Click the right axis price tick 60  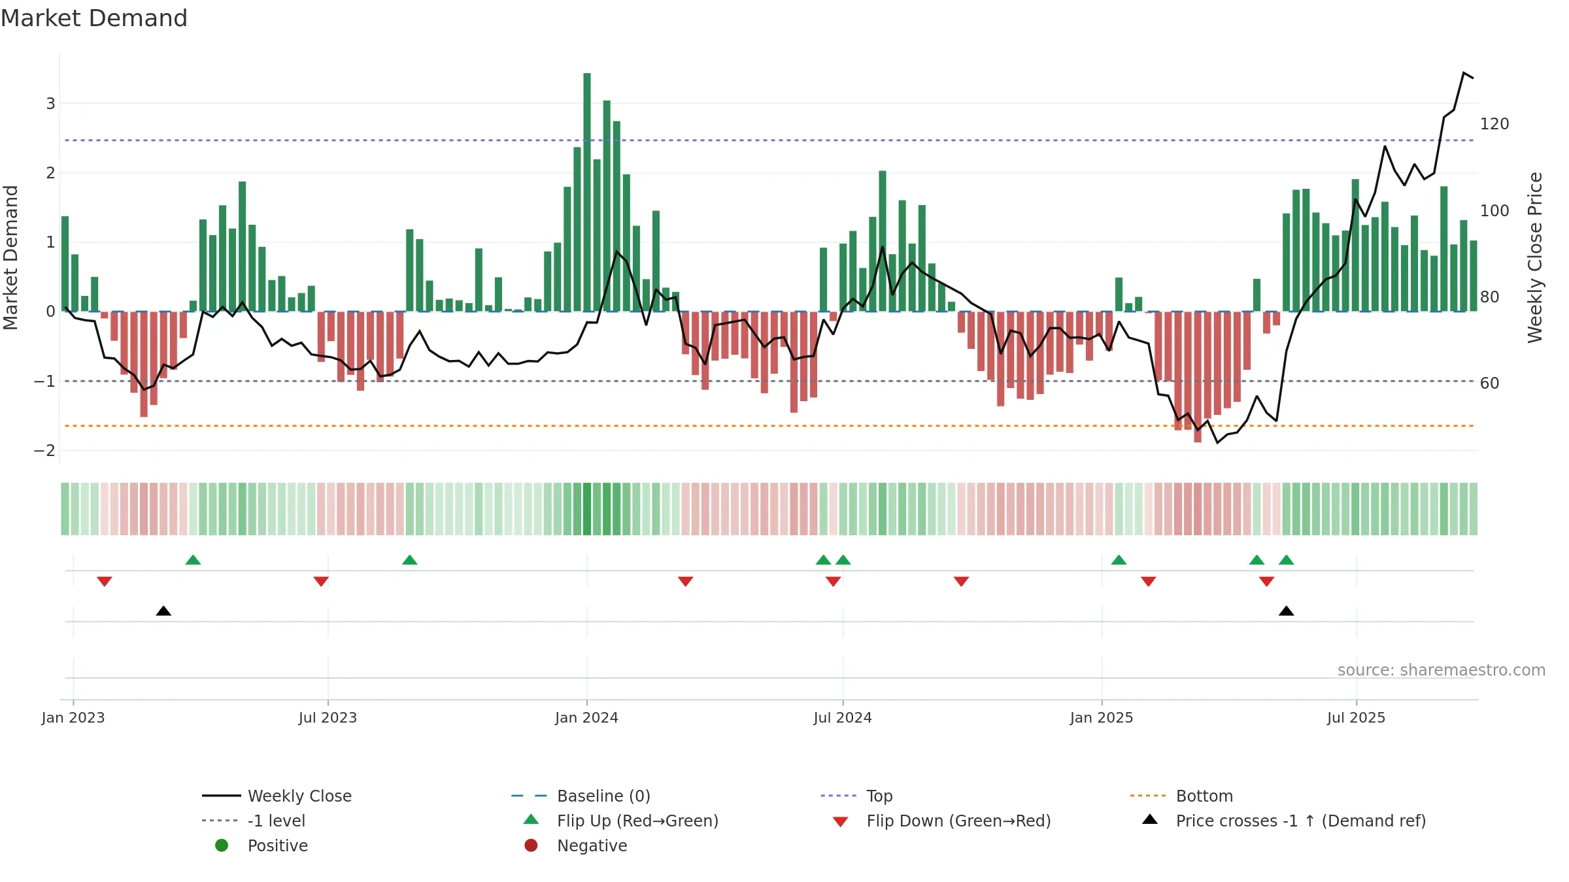click(1490, 383)
